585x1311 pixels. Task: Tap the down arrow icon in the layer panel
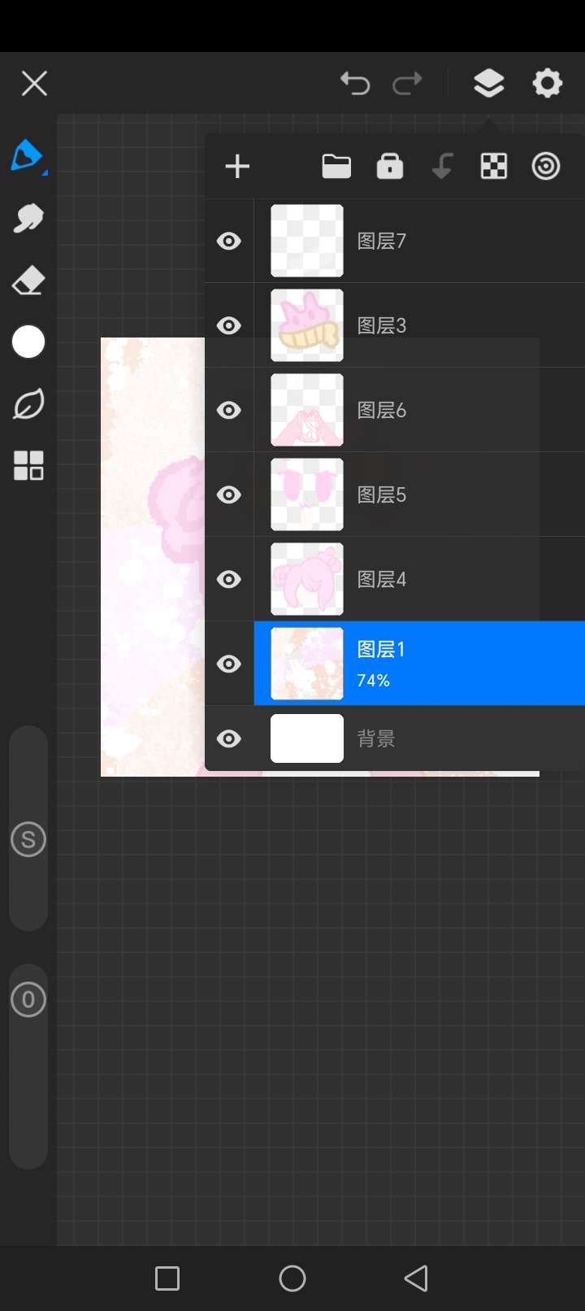[442, 167]
